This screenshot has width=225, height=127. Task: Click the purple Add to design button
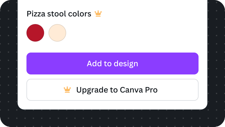pos(113,63)
